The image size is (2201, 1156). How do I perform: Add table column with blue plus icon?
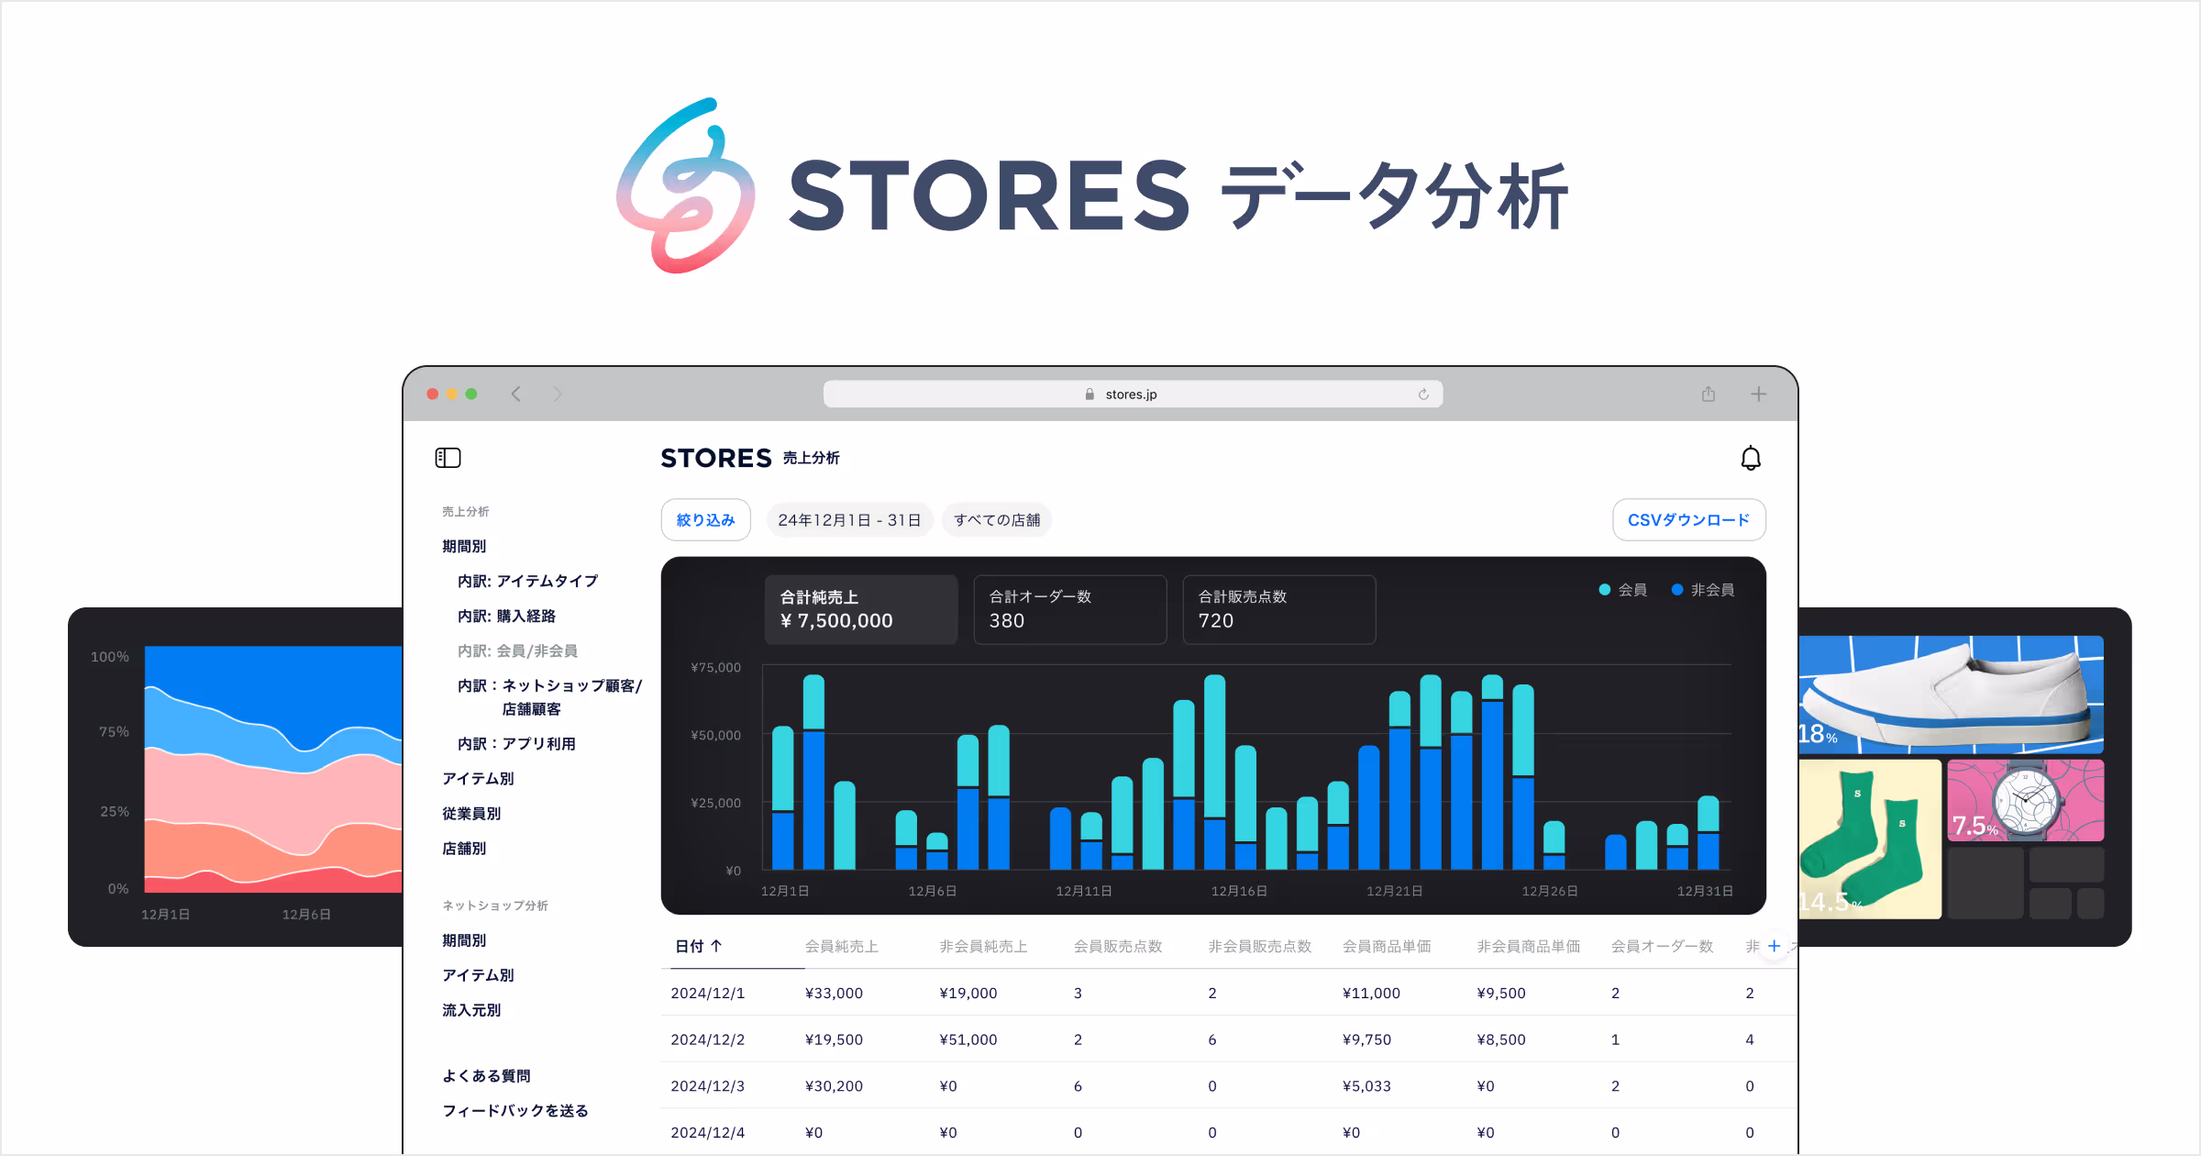pyautogui.click(x=1774, y=946)
